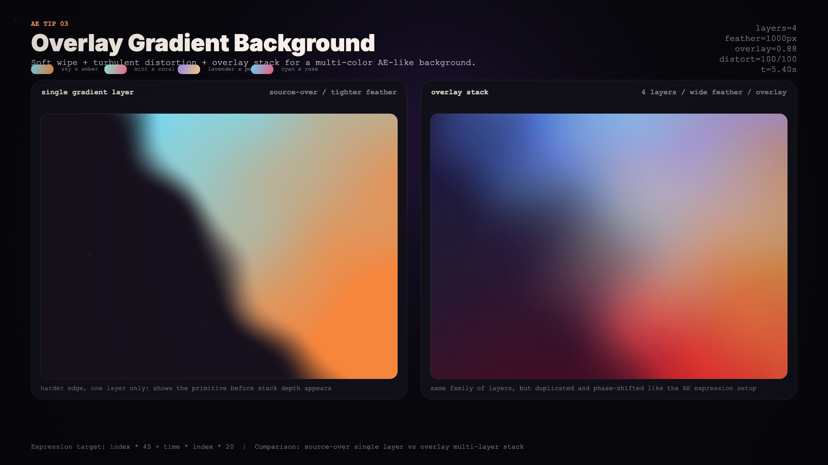
Task: Choose the lavender x peach gradient swatch
Action: 189,69
